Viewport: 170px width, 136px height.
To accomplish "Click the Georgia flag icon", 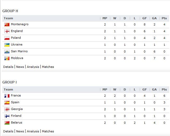I will 7,109.
